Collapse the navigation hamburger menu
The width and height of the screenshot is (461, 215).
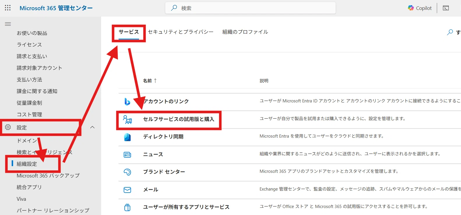click(x=8, y=24)
